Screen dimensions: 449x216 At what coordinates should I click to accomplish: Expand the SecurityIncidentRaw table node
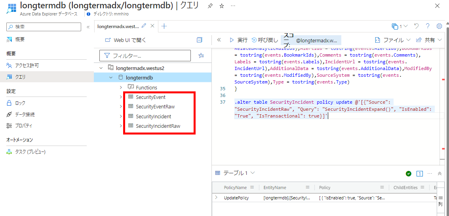[121, 125]
